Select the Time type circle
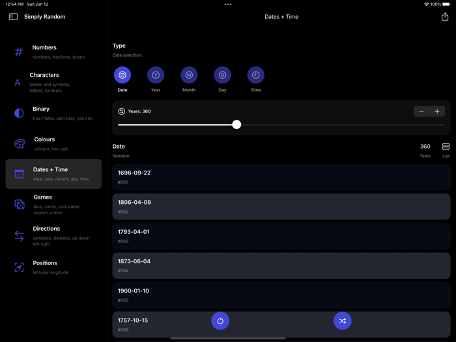 pyautogui.click(x=255, y=75)
